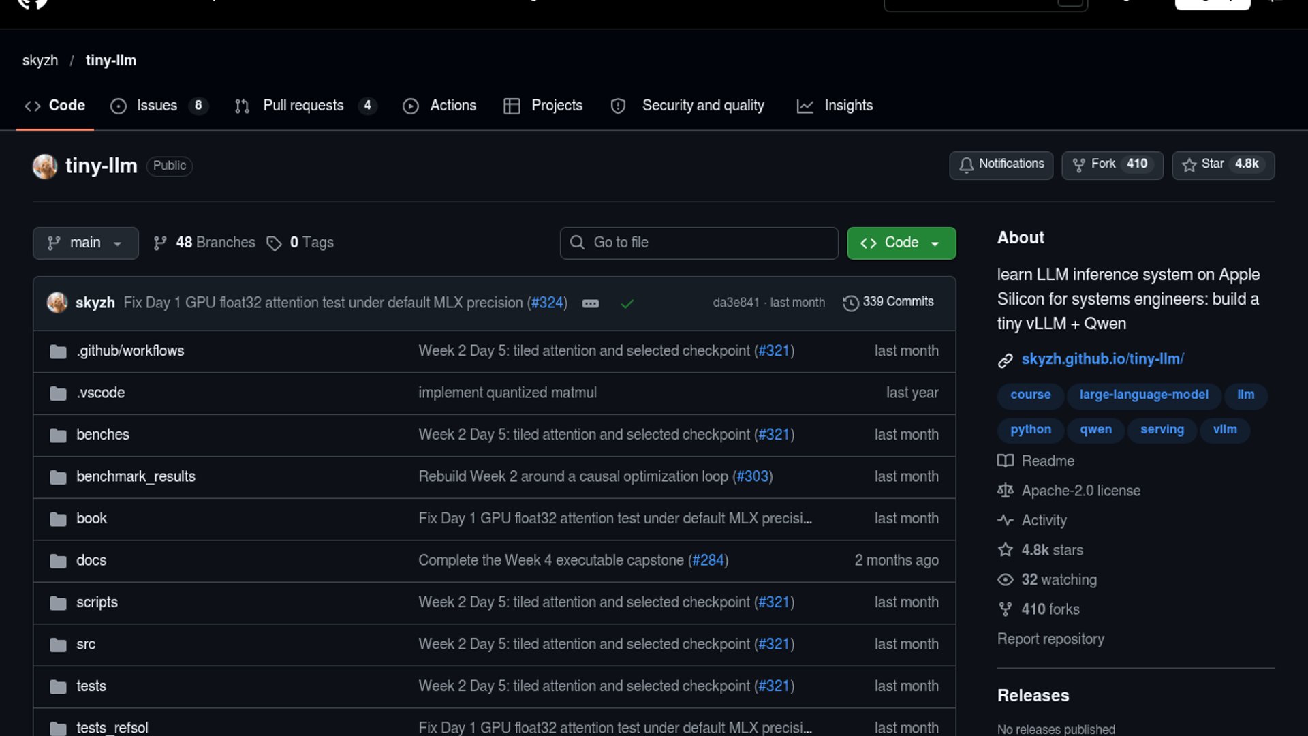Open PR #284 from the docs commit message
The width and height of the screenshot is (1308, 736).
pyautogui.click(x=708, y=560)
